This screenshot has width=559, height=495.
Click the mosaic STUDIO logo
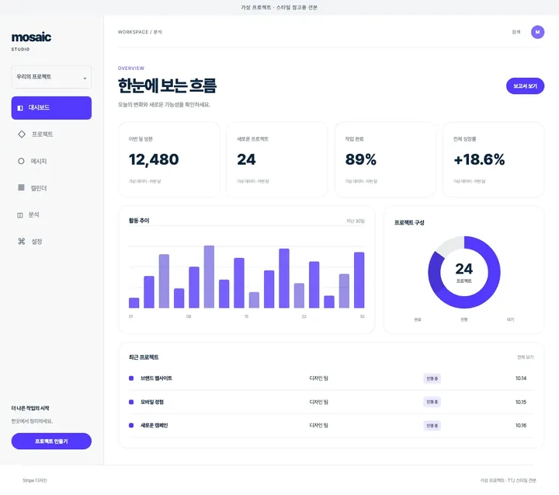pyautogui.click(x=31, y=41)
